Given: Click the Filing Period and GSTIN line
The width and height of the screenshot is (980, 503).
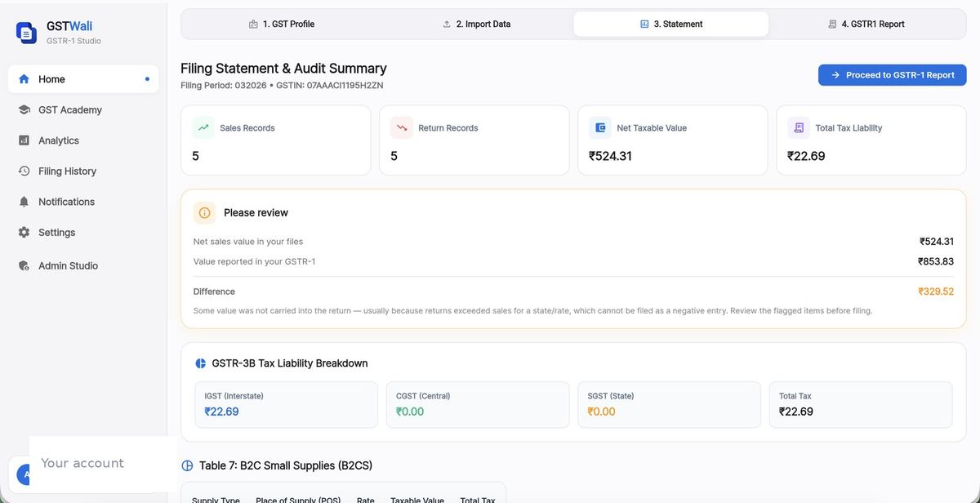Looking at the screenshot, I should [282, 85].
